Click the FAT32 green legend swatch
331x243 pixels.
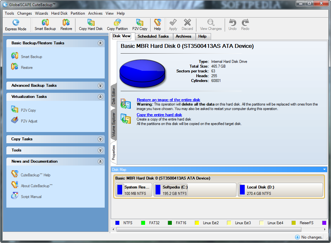[143, 223]
